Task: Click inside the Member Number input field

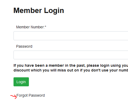Action: click(x=71, y=36)
